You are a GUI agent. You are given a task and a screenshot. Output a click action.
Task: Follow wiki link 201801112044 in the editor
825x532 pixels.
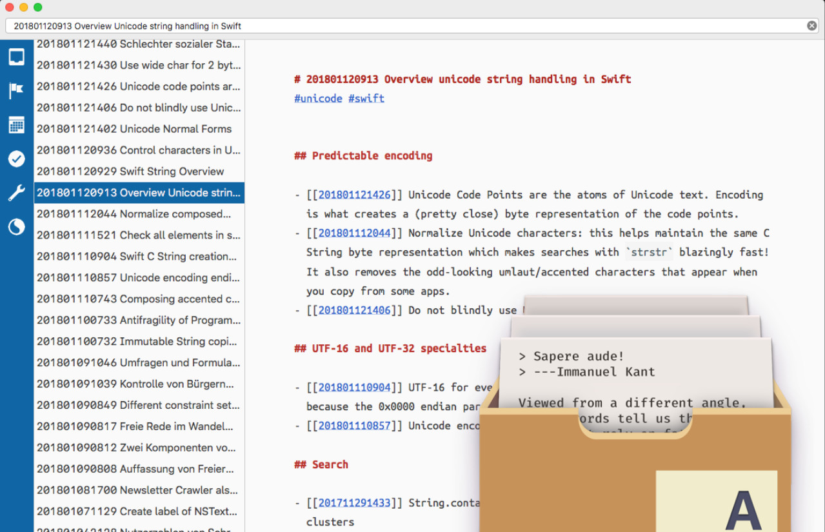point(354,233)
